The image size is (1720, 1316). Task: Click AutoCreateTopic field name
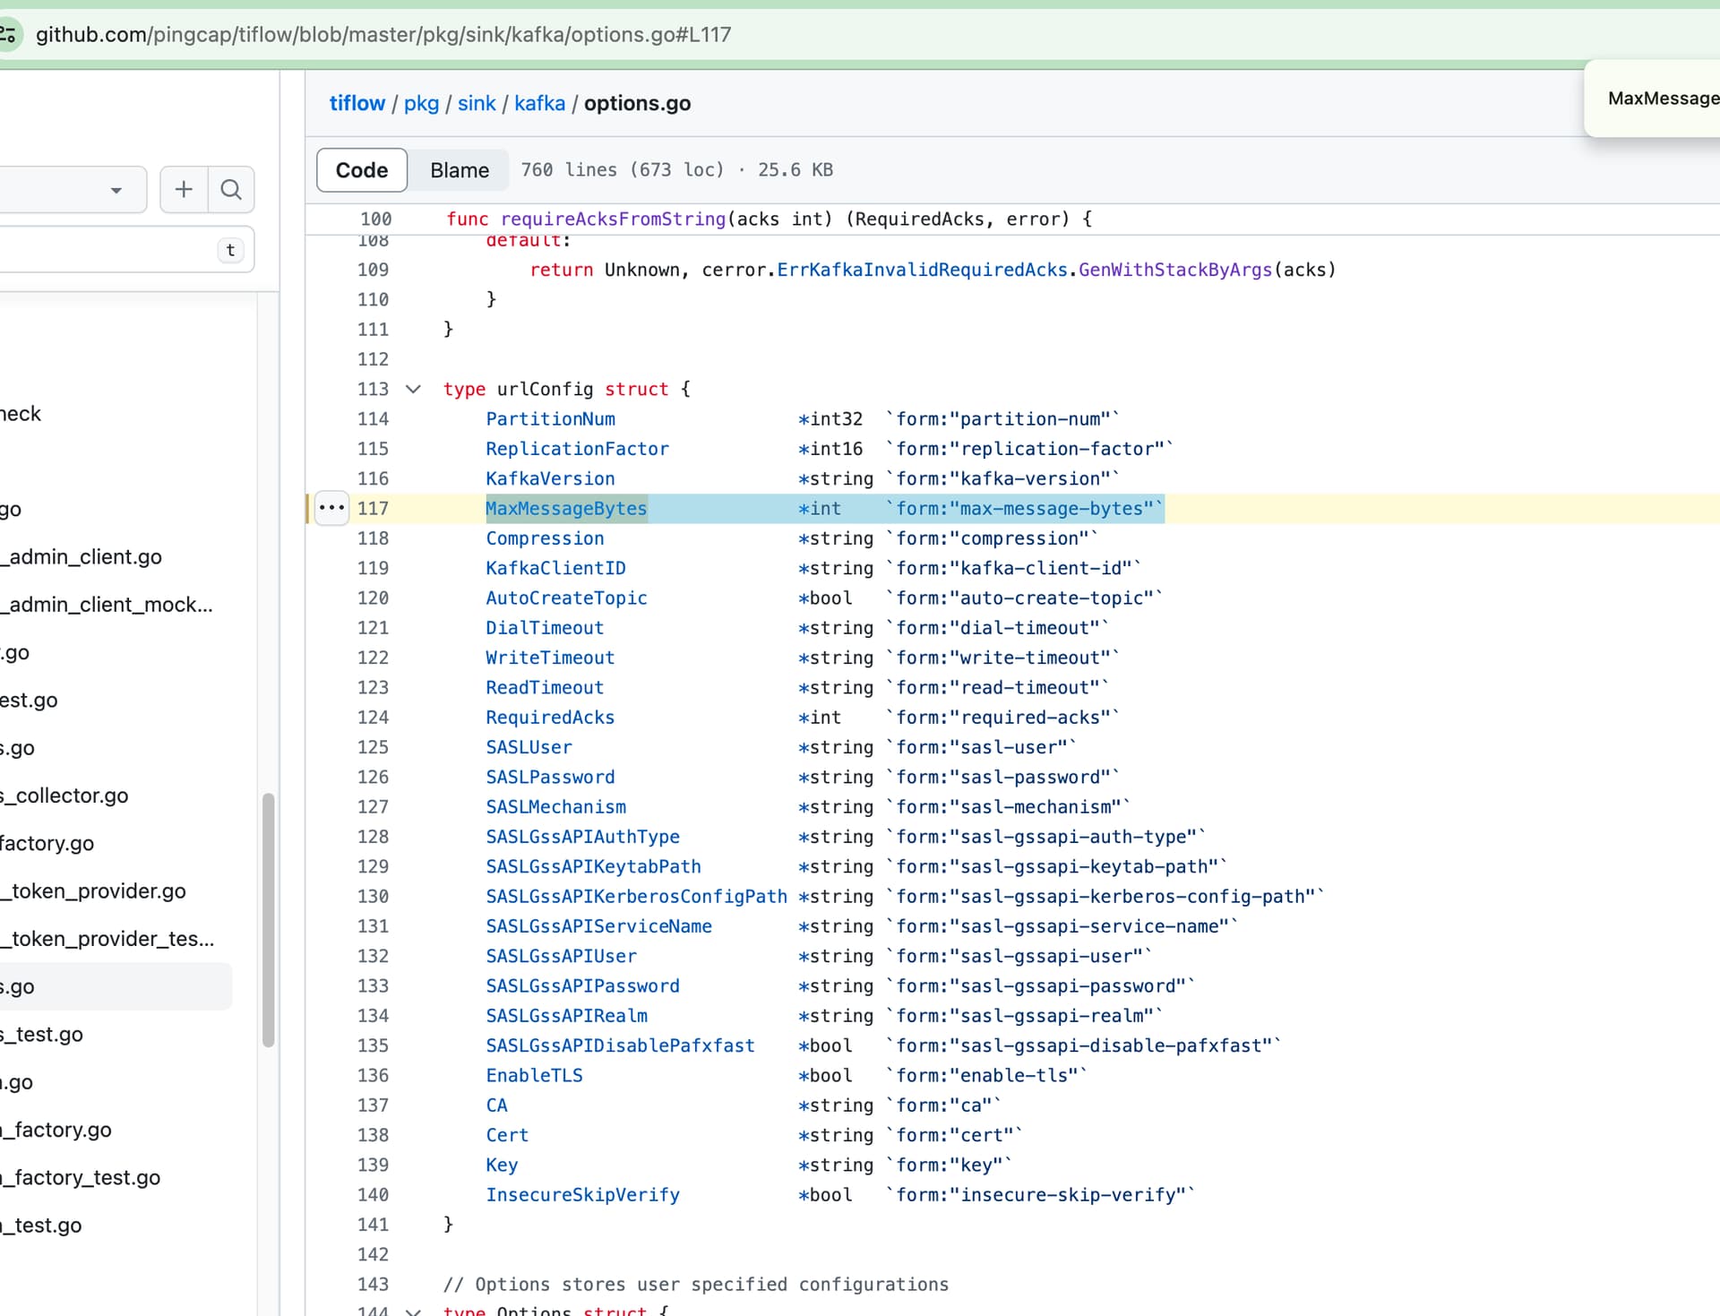tap(566, 598)
